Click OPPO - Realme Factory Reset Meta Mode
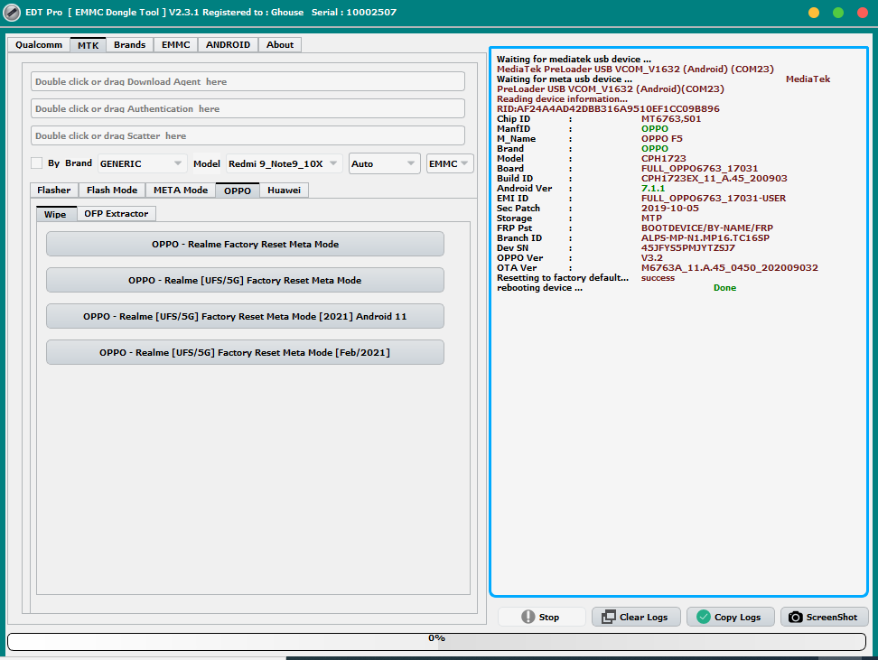Viewport: 878px width, 660px height. pyautogui.click(x=245, y=244)
